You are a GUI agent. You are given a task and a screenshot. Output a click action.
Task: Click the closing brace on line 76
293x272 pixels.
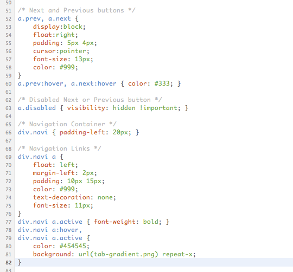pos(20,213)
